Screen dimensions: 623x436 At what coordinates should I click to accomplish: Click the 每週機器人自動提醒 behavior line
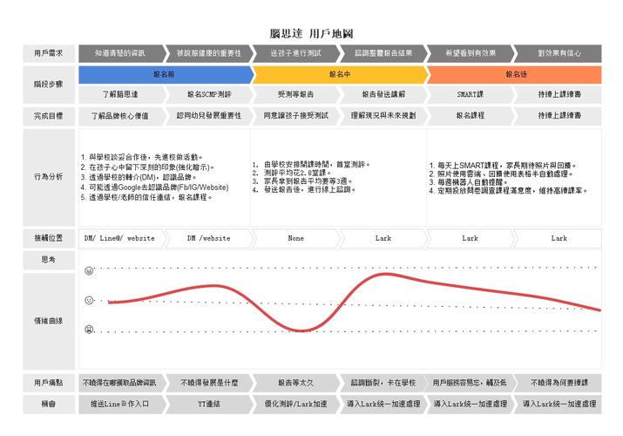[469, 182]
